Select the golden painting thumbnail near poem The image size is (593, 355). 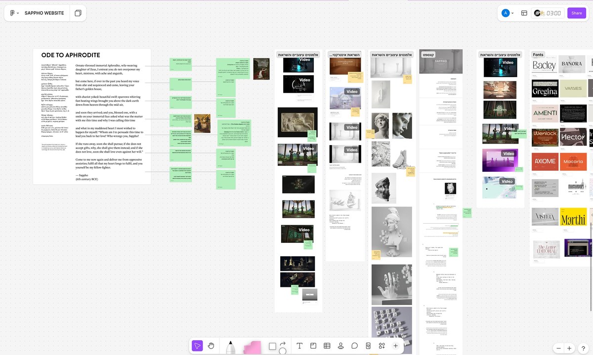(202, 123)
